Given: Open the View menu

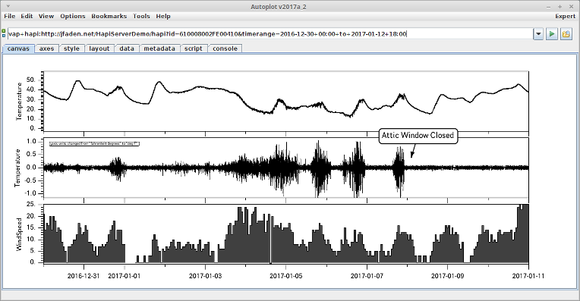Looking at the screenshot, I should [46, 16].
